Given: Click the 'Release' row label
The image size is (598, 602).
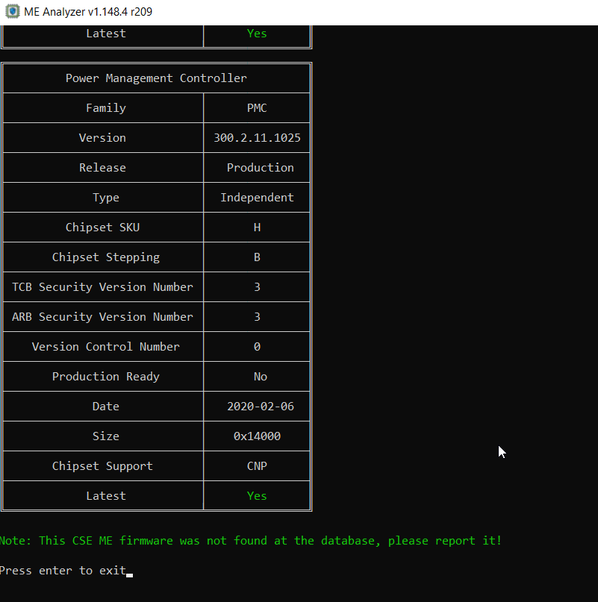Looking at the screenshot, I should (102, 168).
